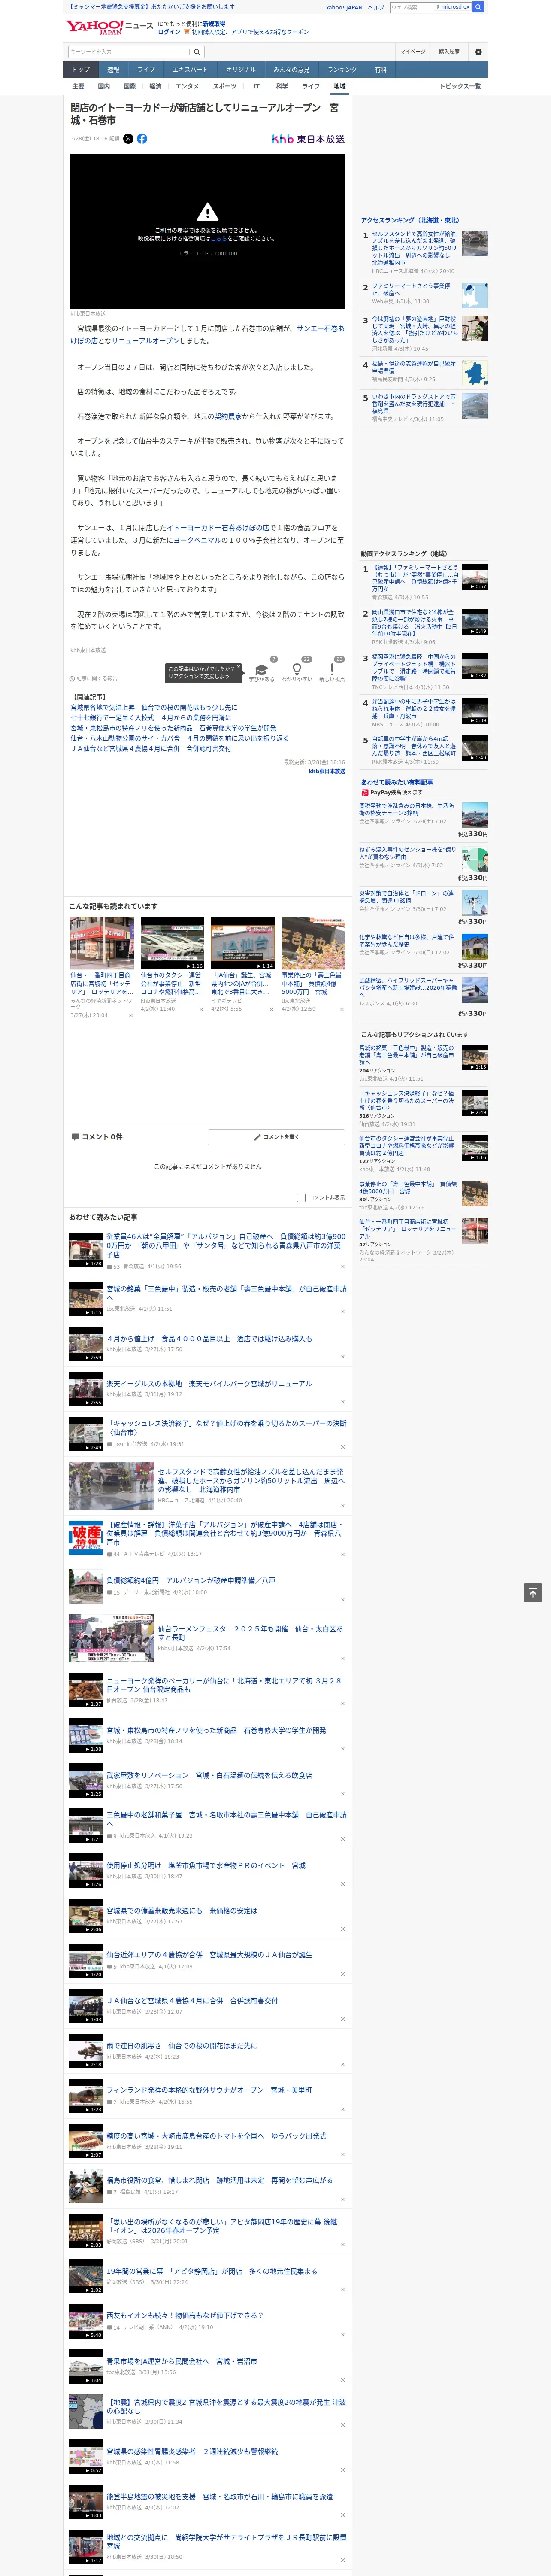
Task: Click the コメントを書く button
Action: click(276, 1137)
